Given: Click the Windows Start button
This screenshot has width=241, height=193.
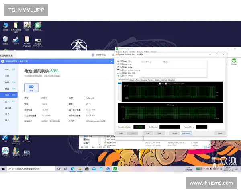Looking at the screenshot, I should pyautogui.click(x=3, y=169).
